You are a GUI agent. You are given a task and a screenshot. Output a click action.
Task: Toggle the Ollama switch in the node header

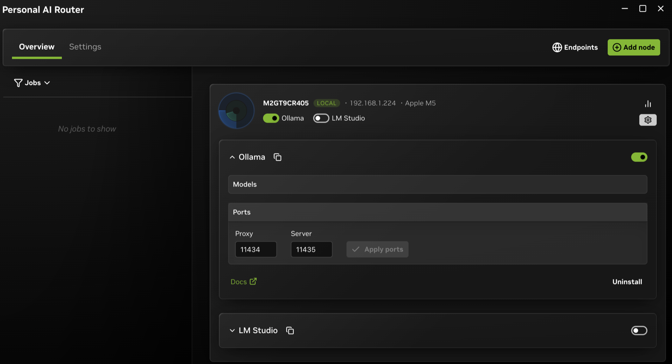tap(271, 118)
